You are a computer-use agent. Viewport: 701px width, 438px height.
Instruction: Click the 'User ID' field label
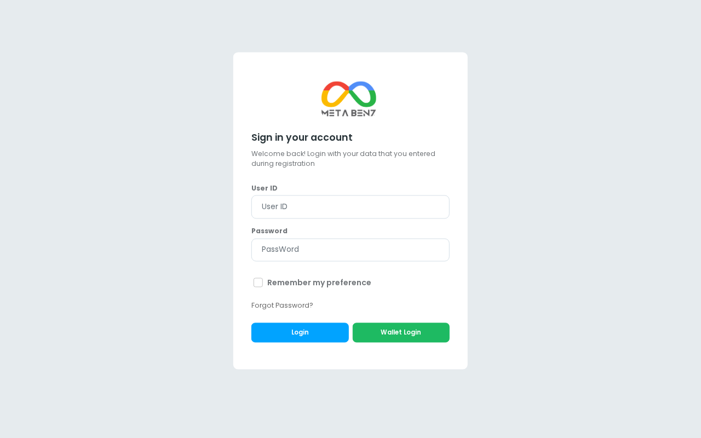click(x=265, y=188)
